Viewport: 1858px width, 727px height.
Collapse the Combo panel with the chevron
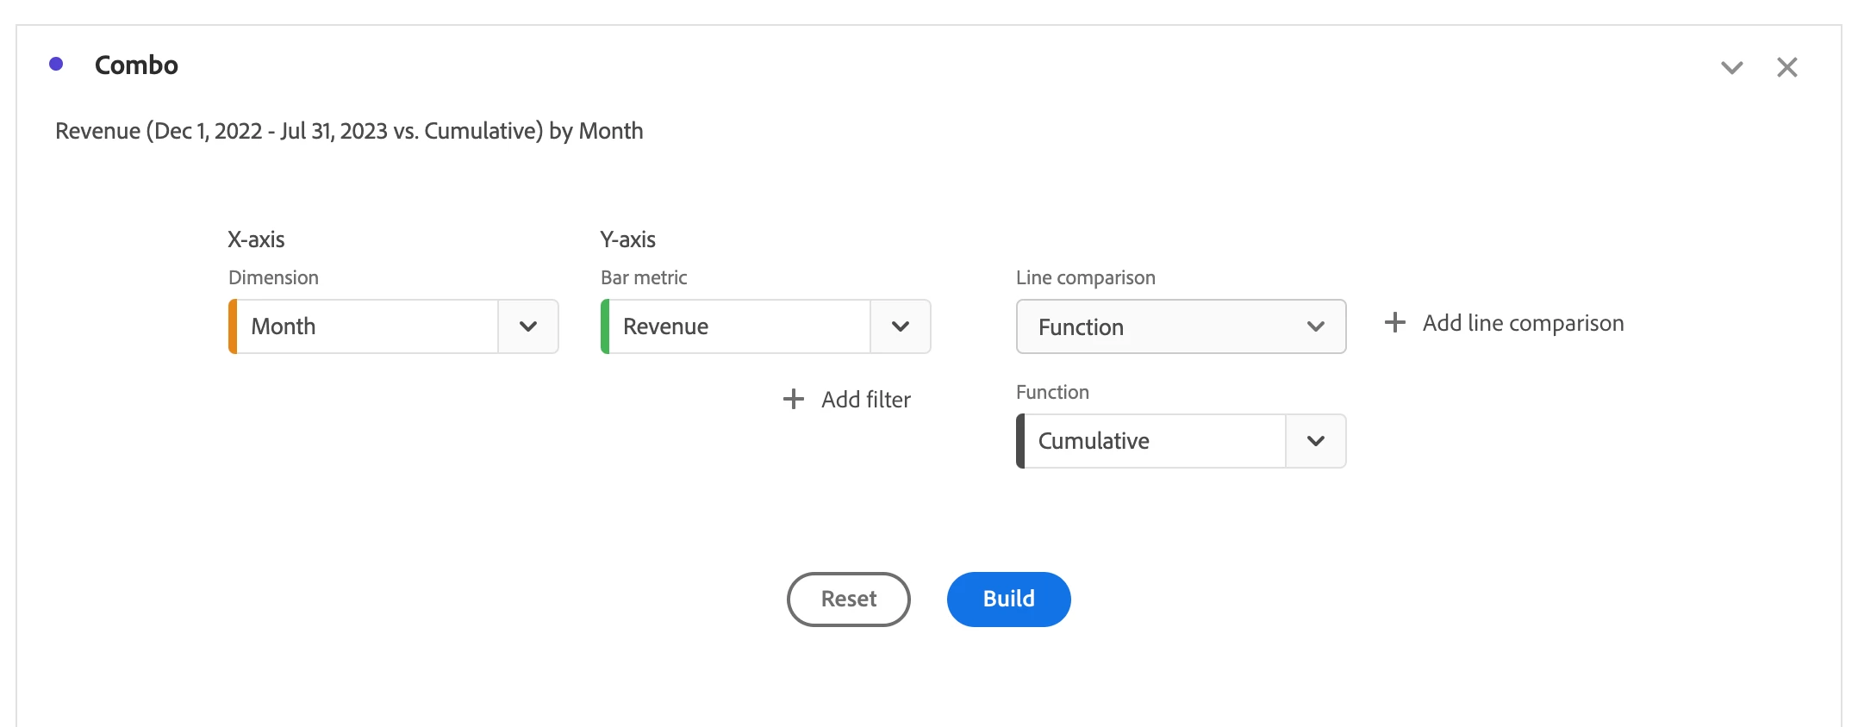pyautogui.click(x=1731, y=67)
